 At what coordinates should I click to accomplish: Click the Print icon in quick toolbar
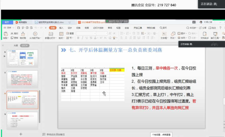point(27,28)
